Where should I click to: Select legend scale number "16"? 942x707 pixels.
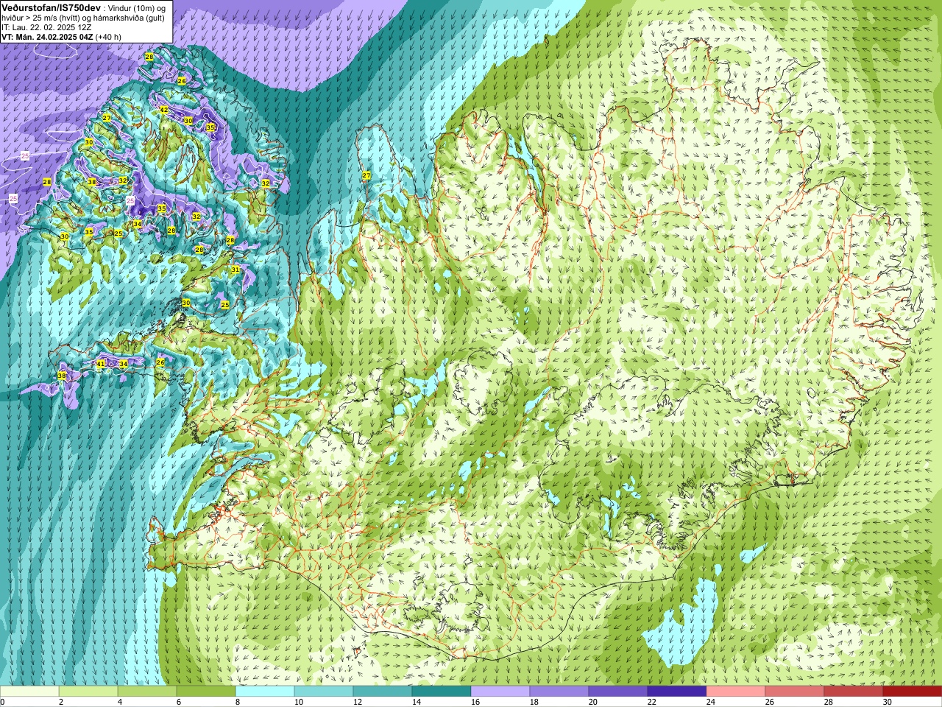pyautogui.click(x=475, y=702)
